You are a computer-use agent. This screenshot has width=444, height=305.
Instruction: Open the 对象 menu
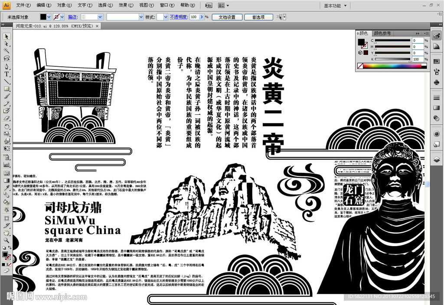[64, 5]
